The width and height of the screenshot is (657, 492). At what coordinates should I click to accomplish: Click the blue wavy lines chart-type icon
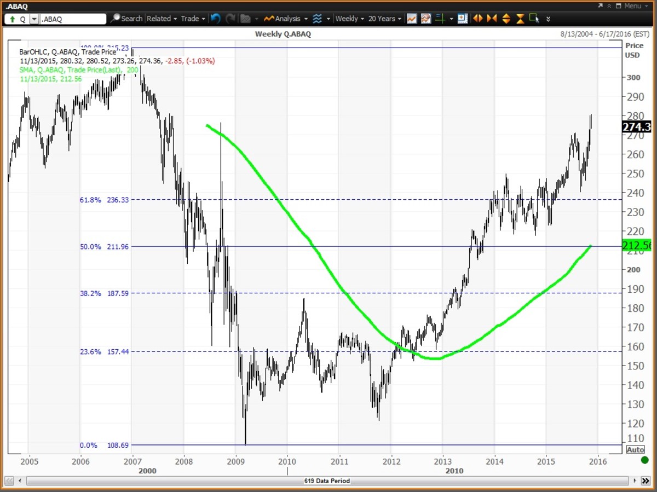click(x=318, y=19)
